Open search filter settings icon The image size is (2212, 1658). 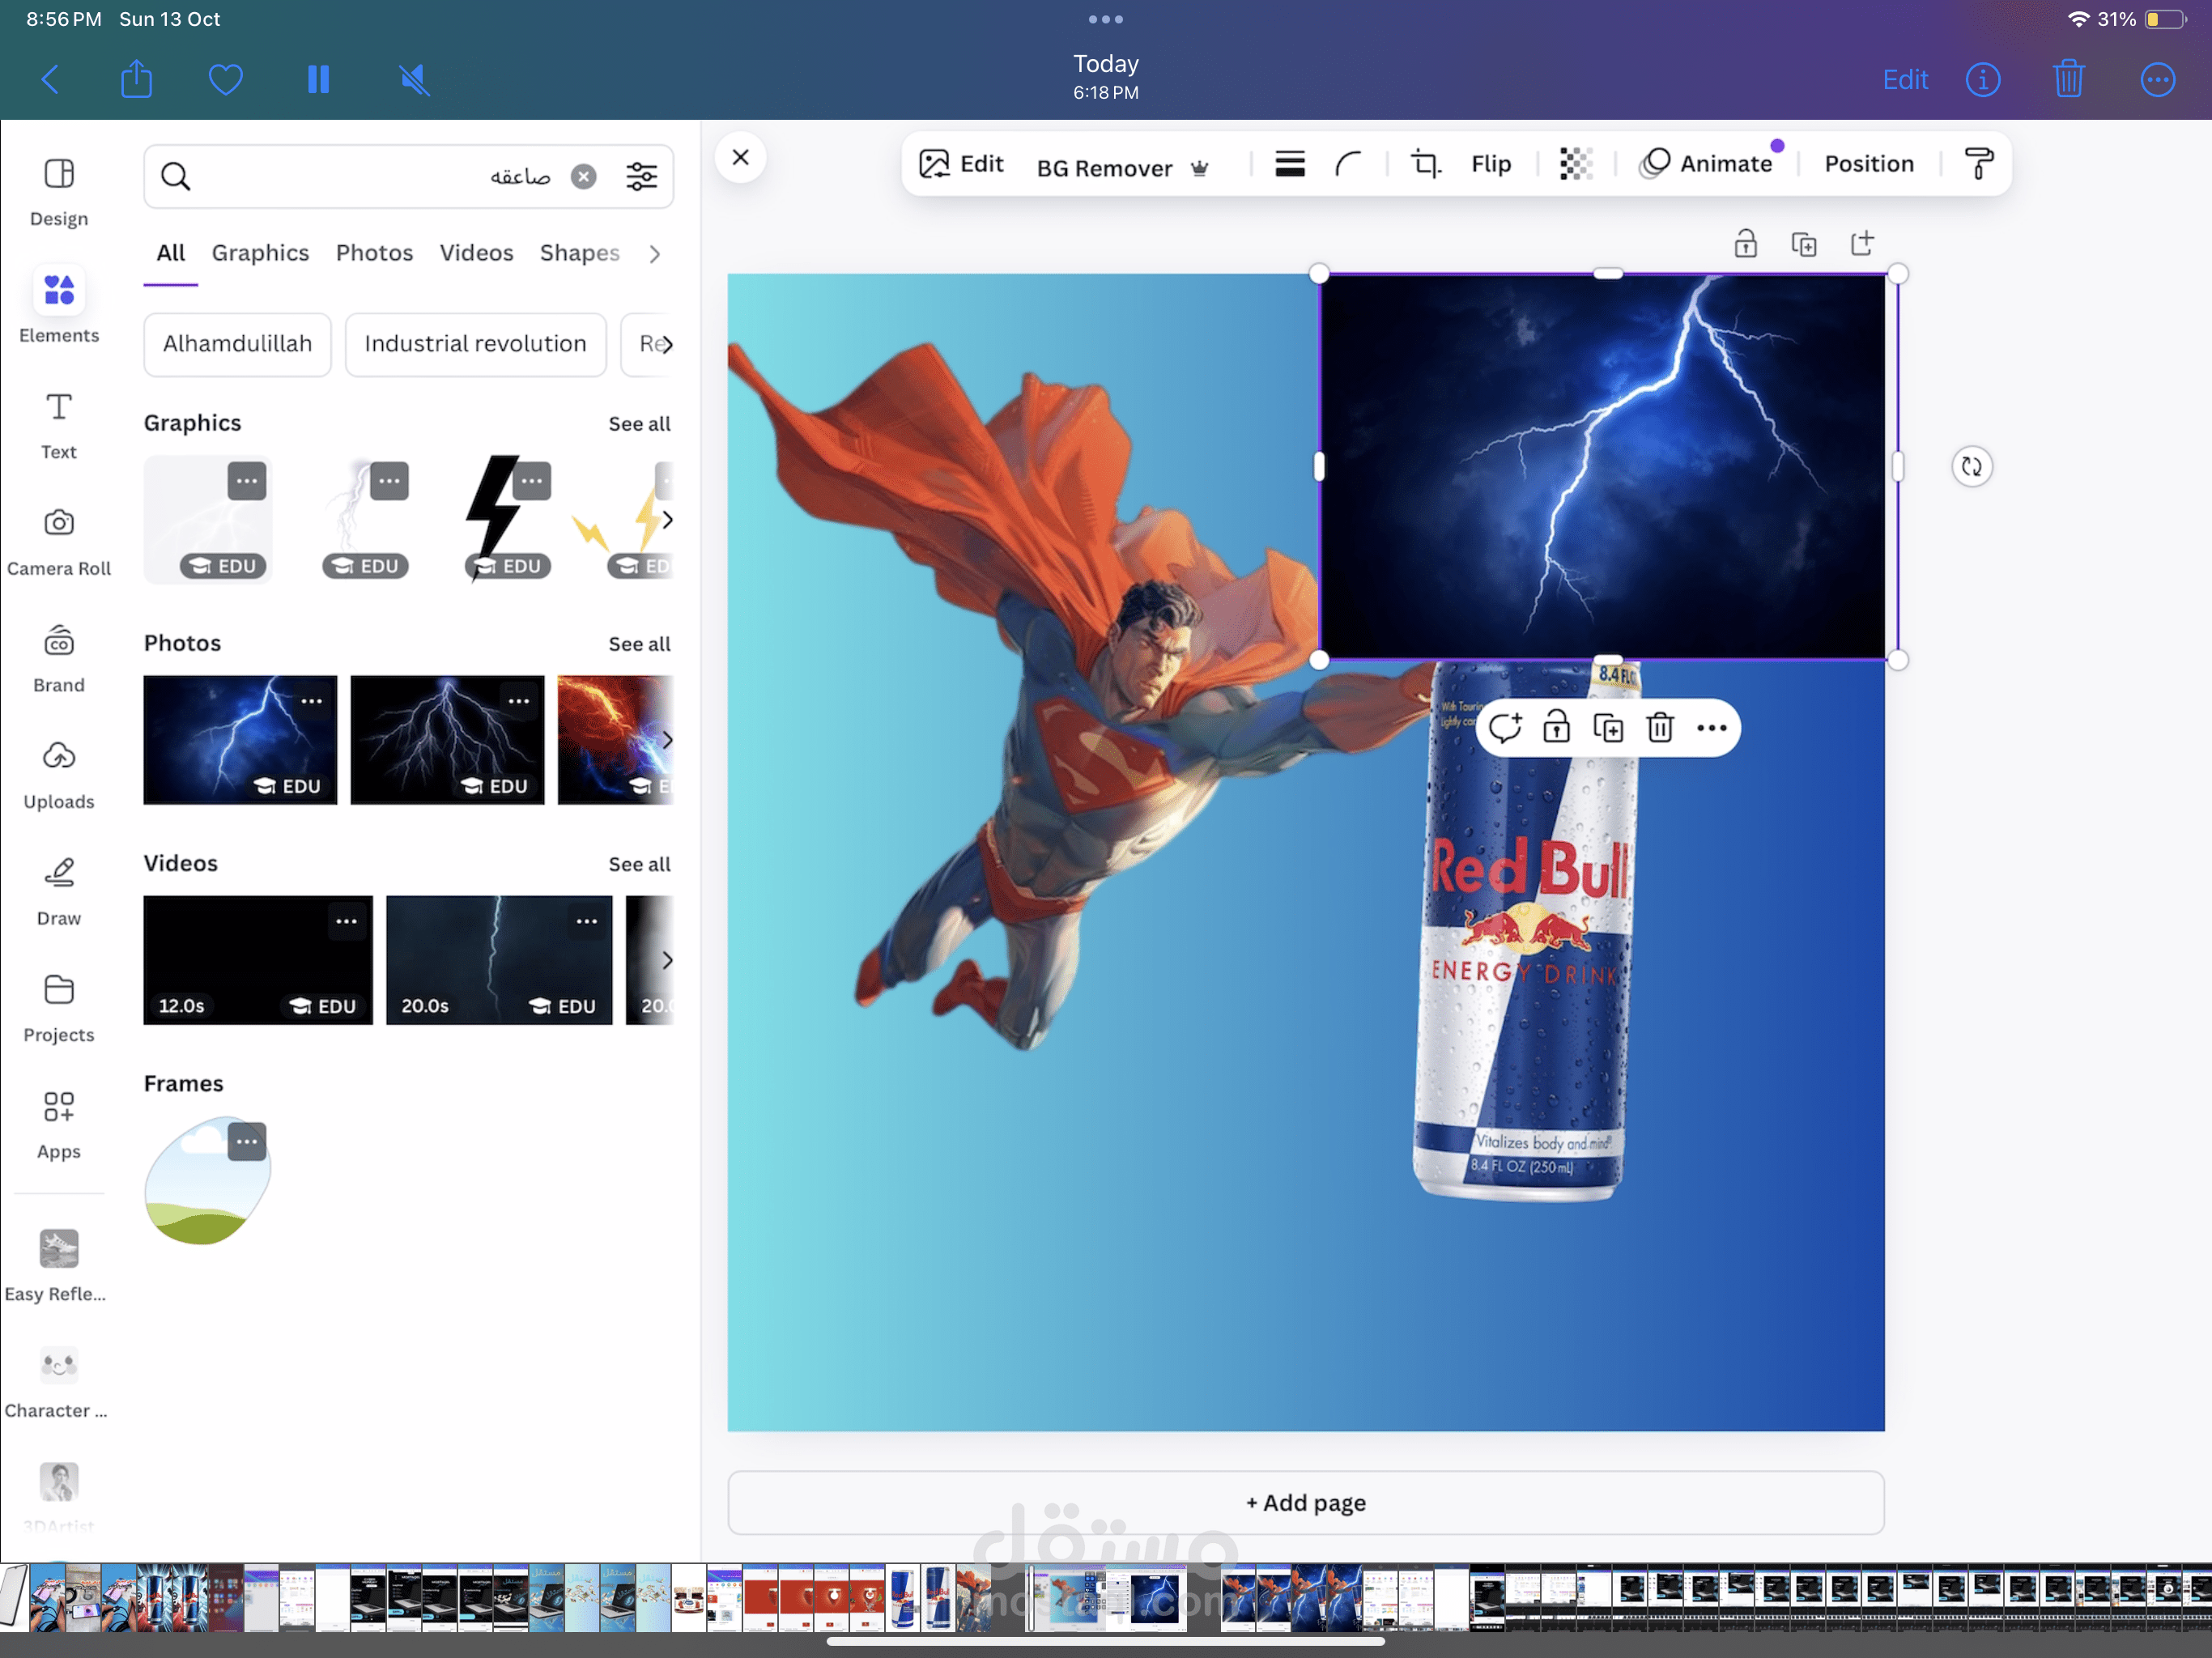(x=641, y=177)
